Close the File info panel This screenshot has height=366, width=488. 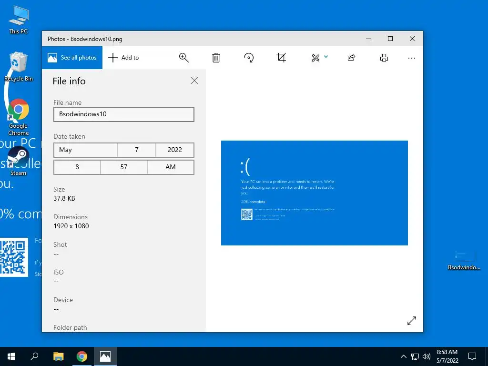tap(194, 81)
